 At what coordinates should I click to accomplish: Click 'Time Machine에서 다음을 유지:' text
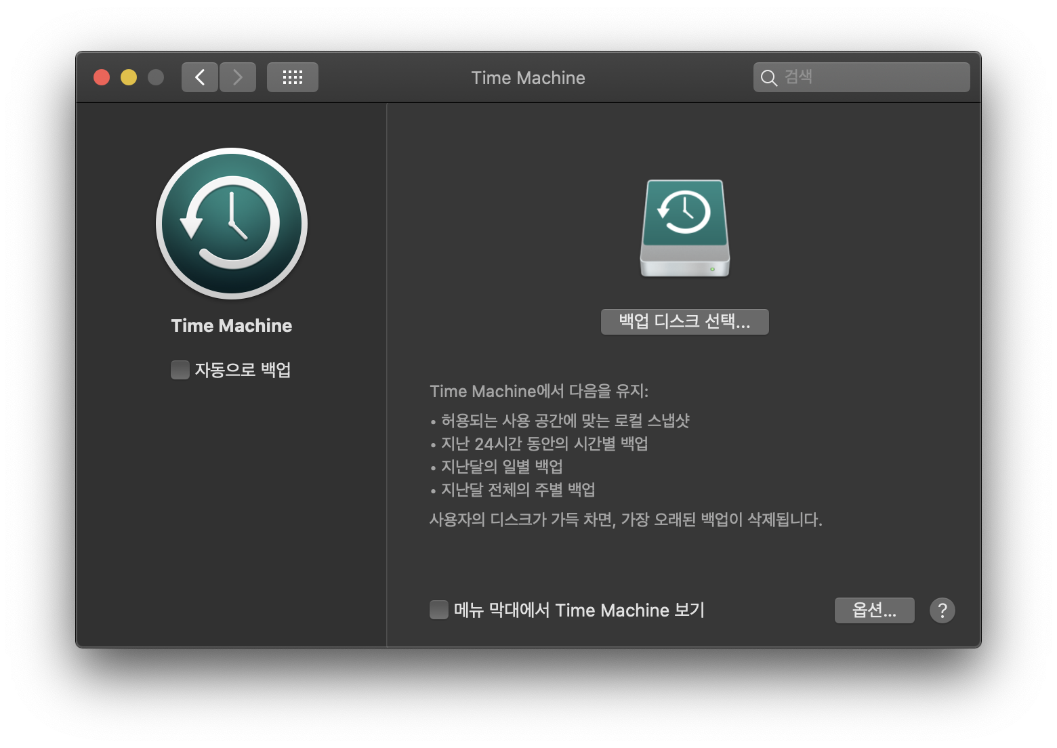tap(539, 391)
